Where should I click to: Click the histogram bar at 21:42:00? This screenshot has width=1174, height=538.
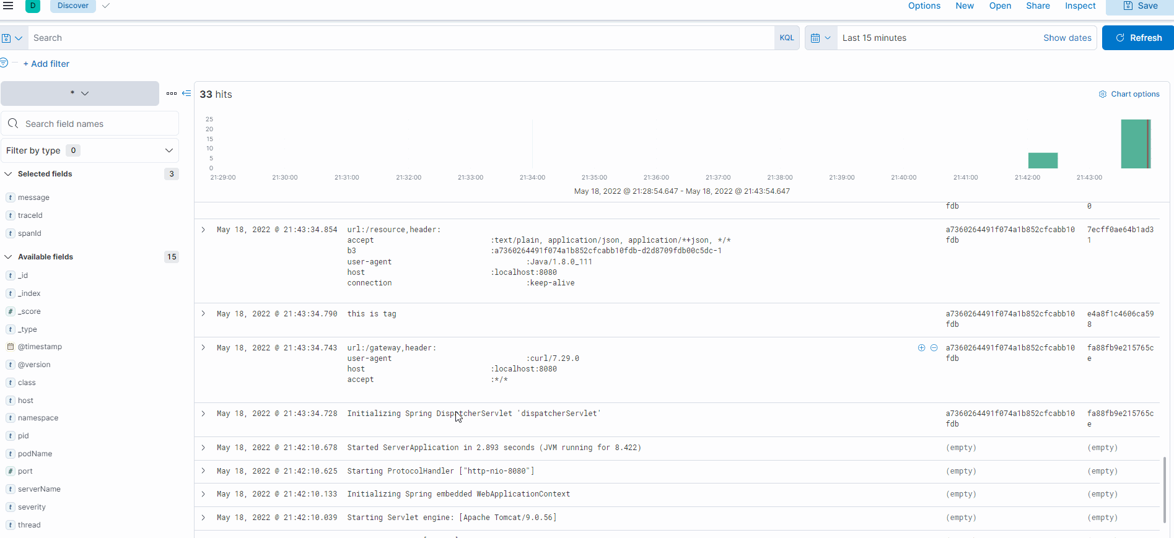pyautogui.click(x=1043, y=160)
